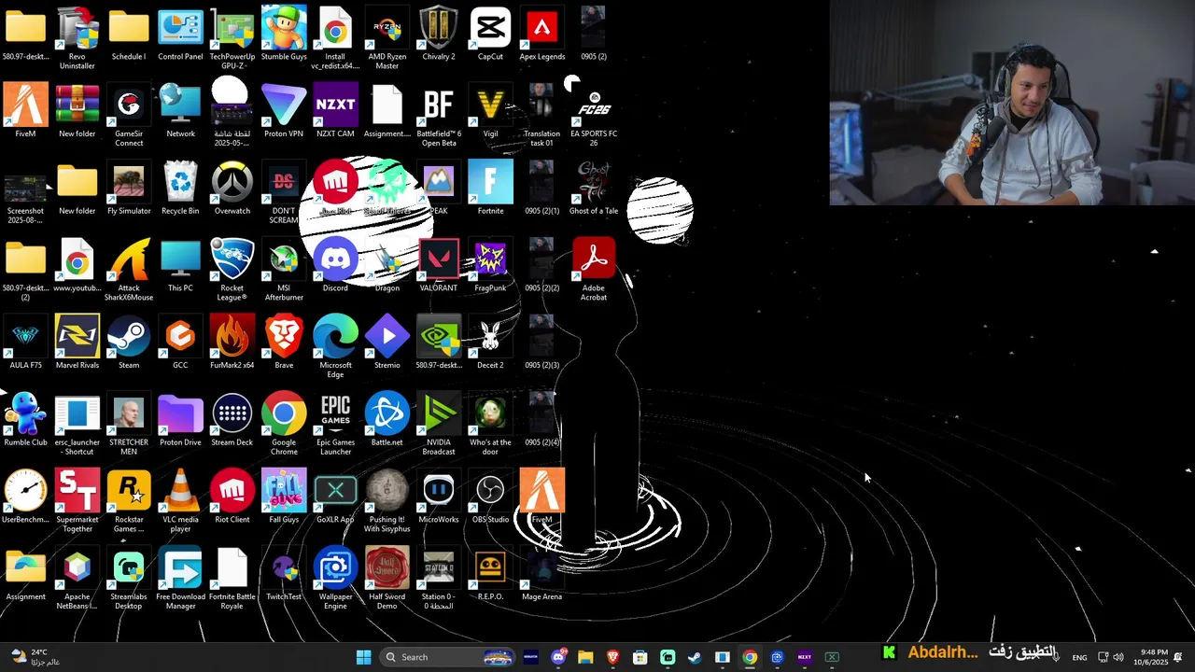The width and height of the screenshot is (1195, 672).
Task: Open Steam from the desktop
Action: (x=129, y=343)
